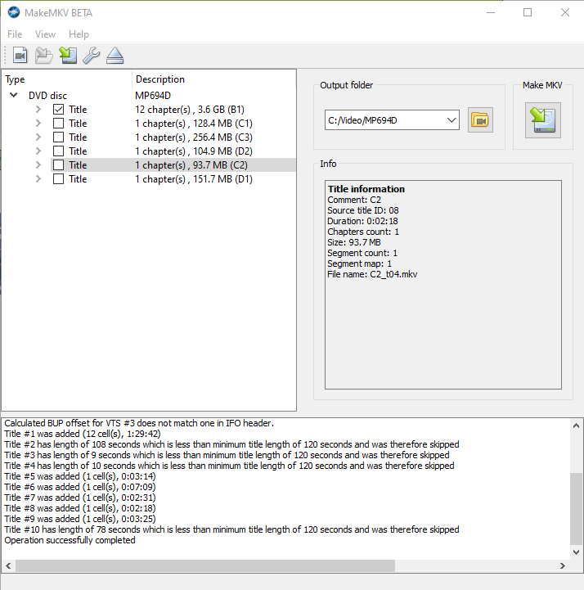Click the log vertical scrollbar up arrow
584x590 pixels.
click(x=576, y=426)
